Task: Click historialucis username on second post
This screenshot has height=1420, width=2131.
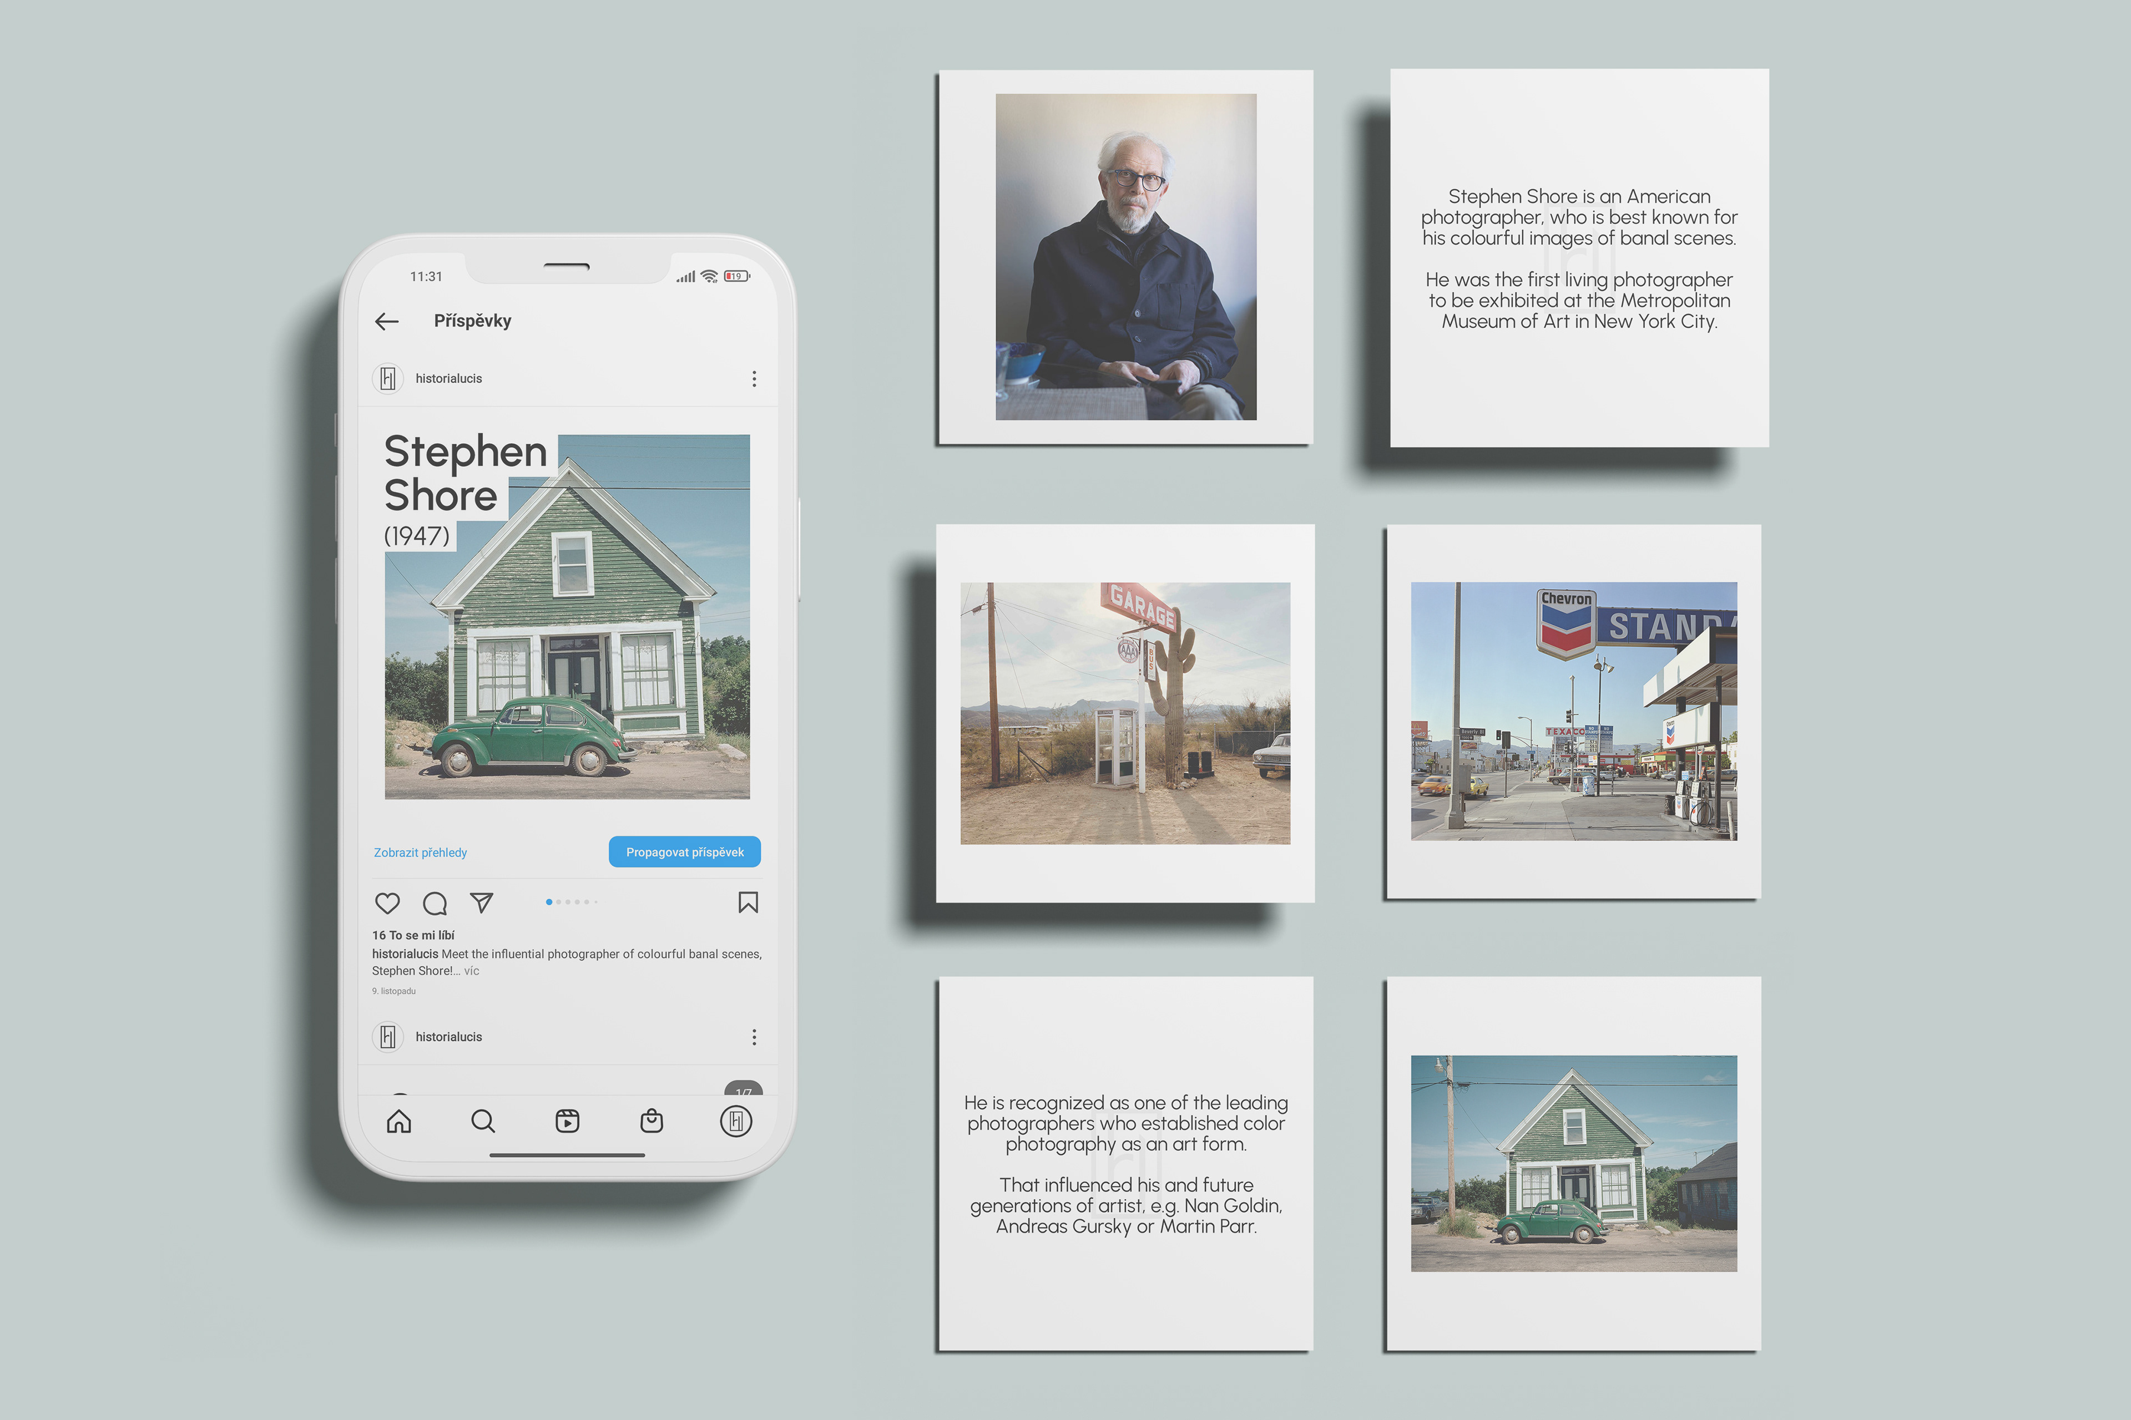Action: tap(448, 1037)
